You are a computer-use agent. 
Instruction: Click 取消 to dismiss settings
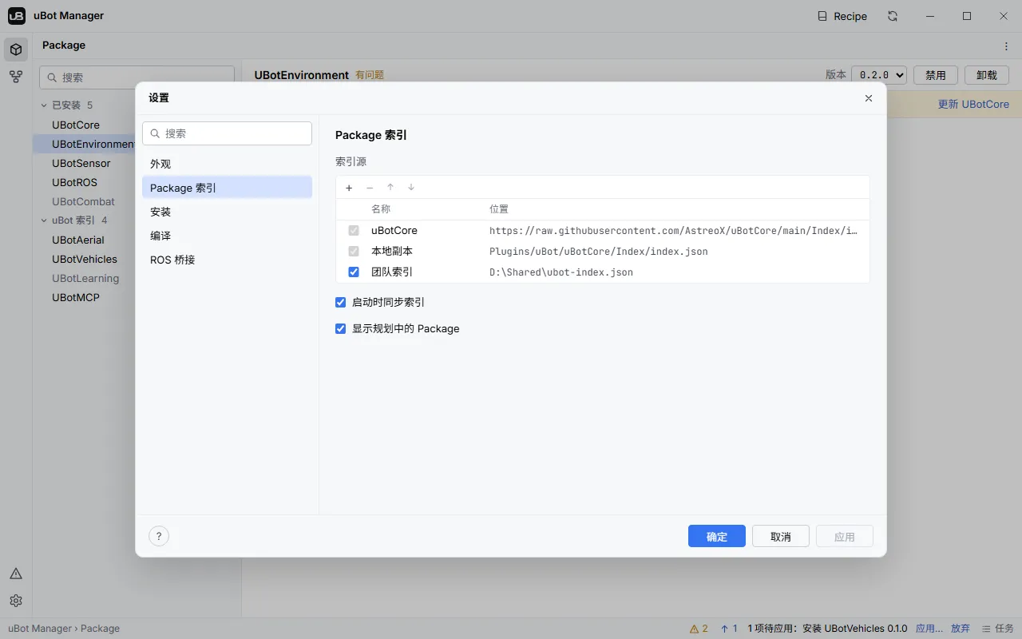pos(781,536)
